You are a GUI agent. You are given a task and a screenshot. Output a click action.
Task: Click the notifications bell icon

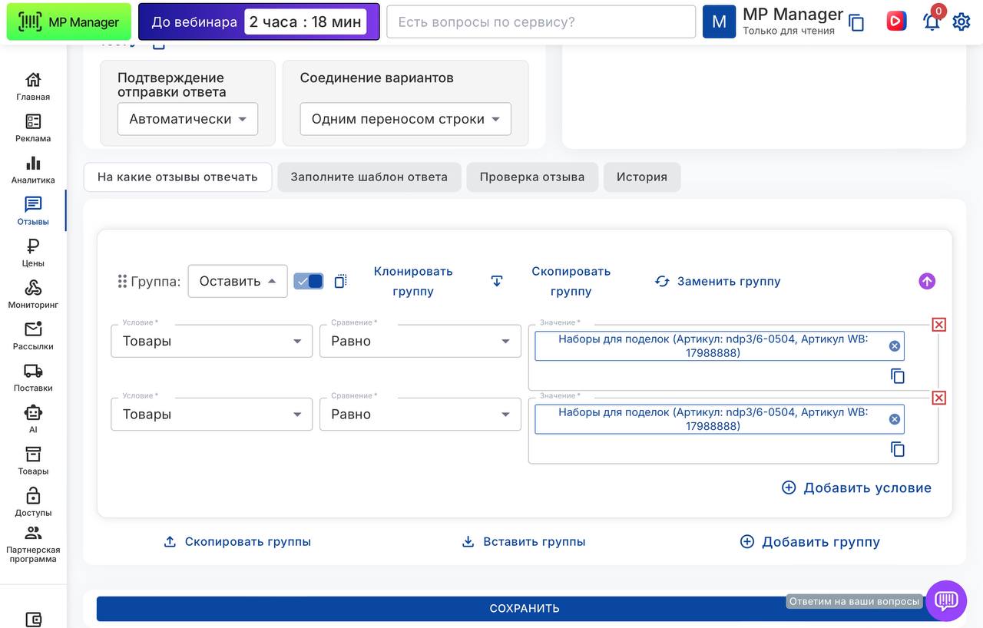click(x=932, y=21)
